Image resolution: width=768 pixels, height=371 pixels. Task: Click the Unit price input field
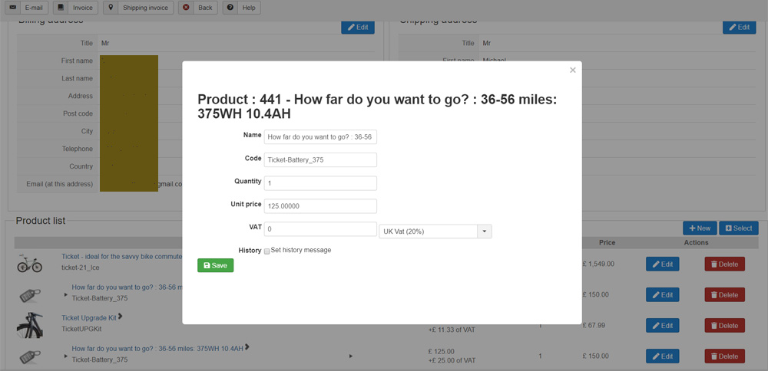[x=320, y=206]
